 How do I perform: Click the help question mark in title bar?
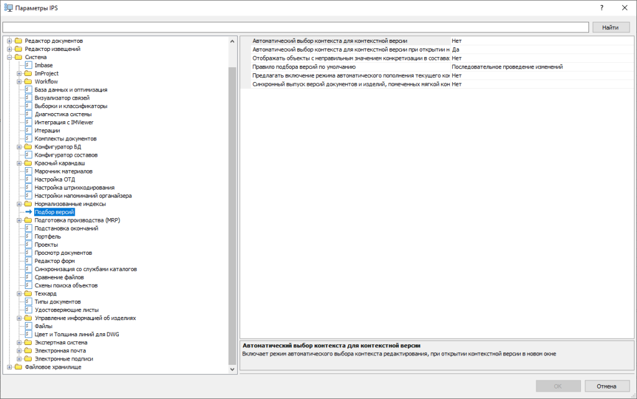click(x=602, y=8)
